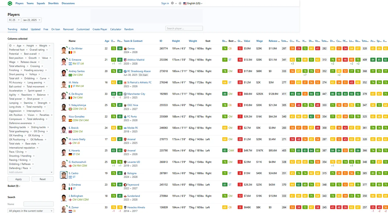Click the Spain flag beside Nico González
The height and width of the screenshot is (213, 388).
point(70,120)
